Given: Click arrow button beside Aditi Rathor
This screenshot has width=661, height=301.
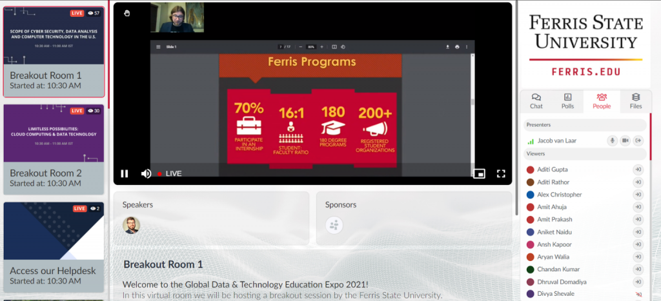Looking at the screenshot, I should [638, 182].
